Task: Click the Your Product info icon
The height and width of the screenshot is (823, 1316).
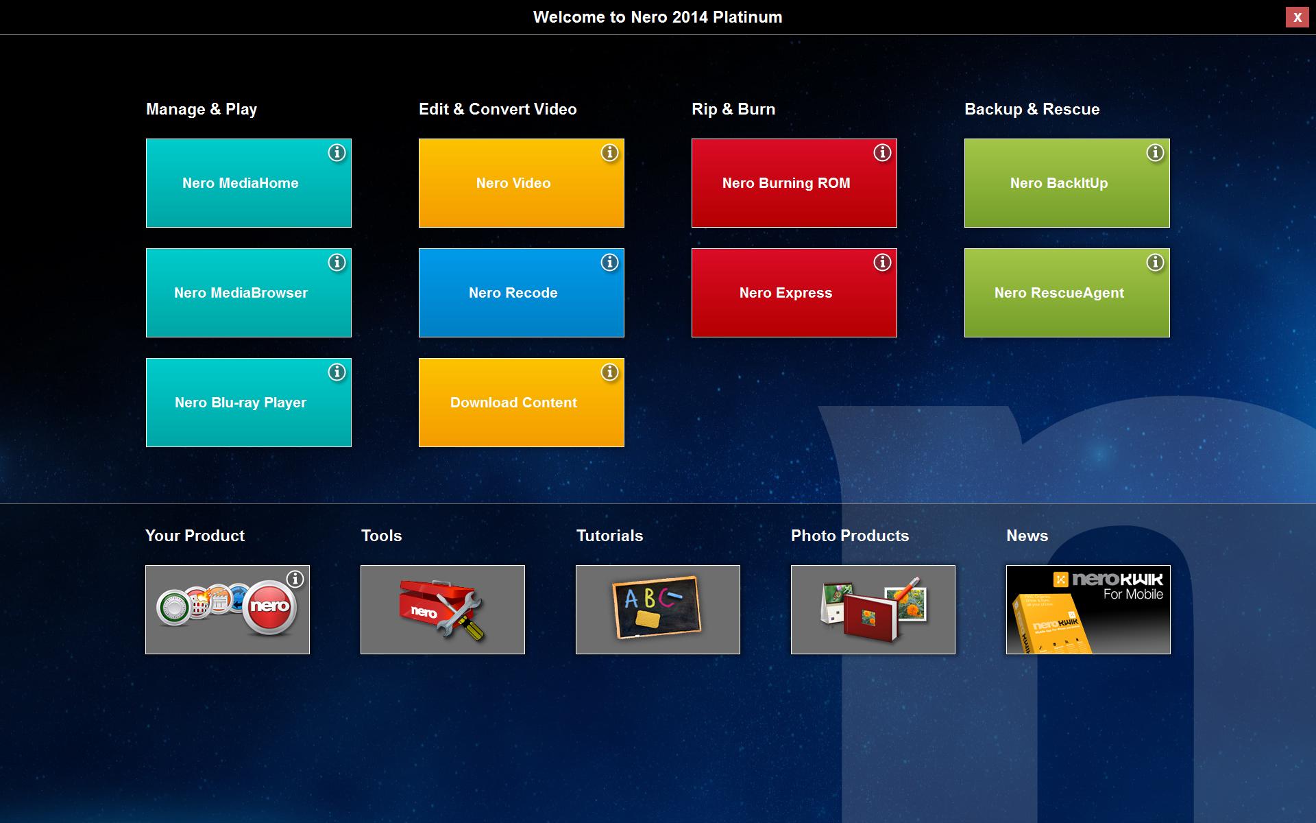Action: tap(295, 580)
